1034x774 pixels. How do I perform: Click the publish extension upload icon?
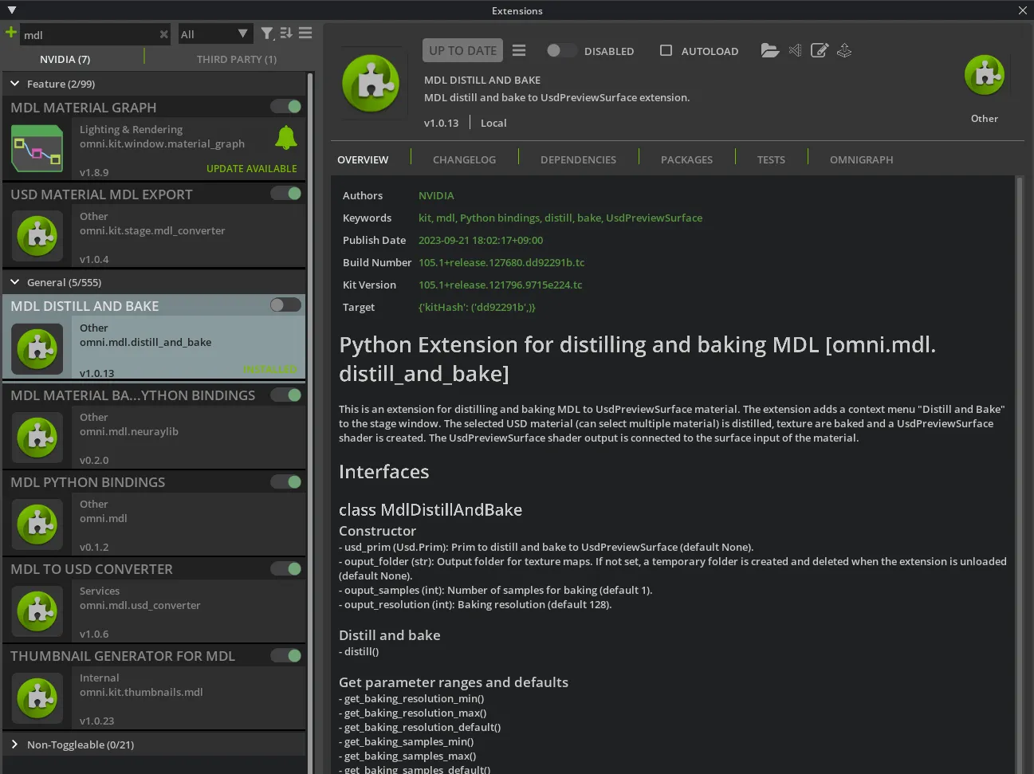click(x=844, y=51)
